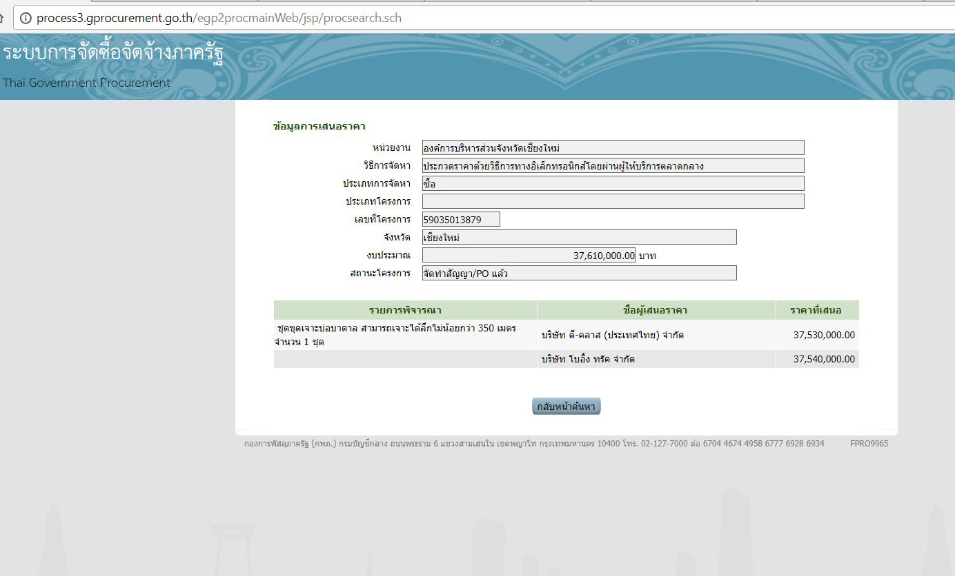Click the รายการพิจารณา column header
This screenshot has height=576, width=955.
tap(405, 310)
